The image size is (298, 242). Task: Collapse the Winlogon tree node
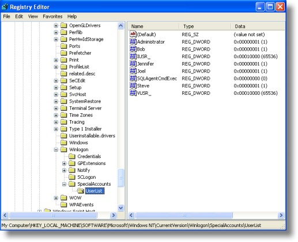coord(56,149)
